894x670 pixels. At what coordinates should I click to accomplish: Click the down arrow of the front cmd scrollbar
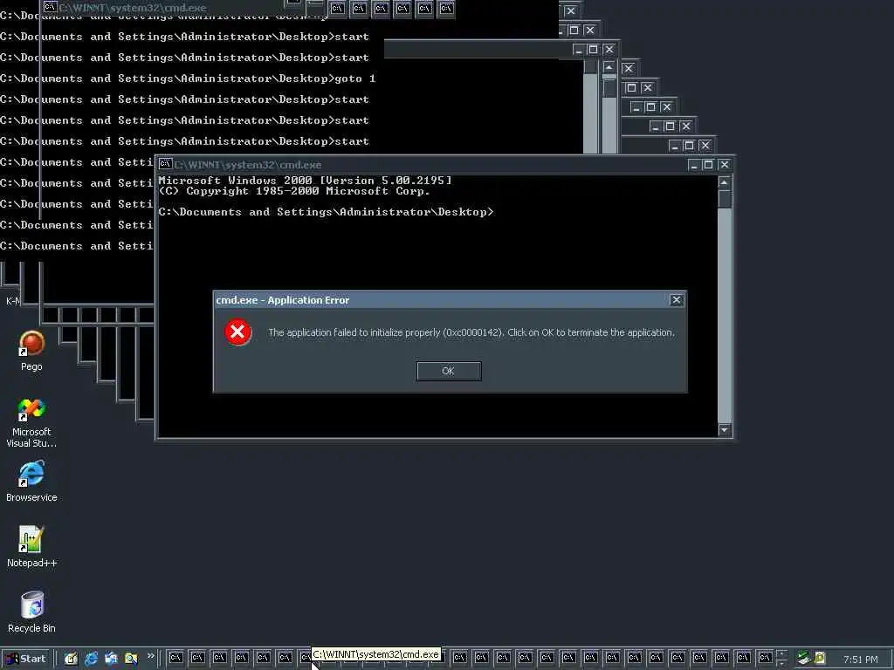pyautogui.click(x=724, y=429)
